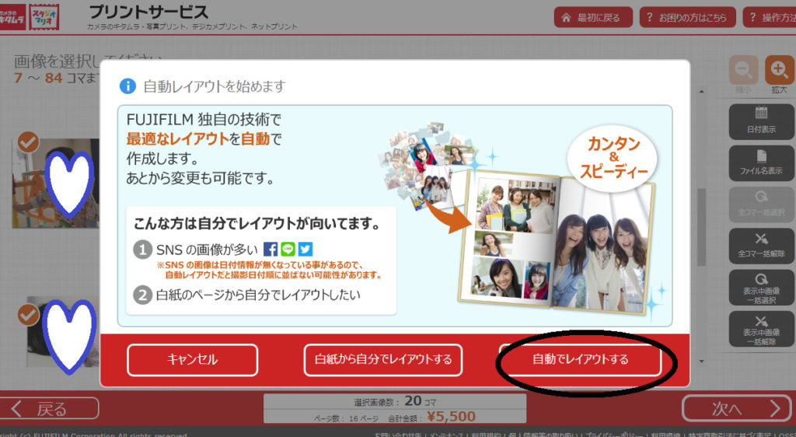Image resolution: width=796 pixels, height=437 pixels.
Task: Toggle ファイル名表示 document icon button
Action: coord(761,163)
